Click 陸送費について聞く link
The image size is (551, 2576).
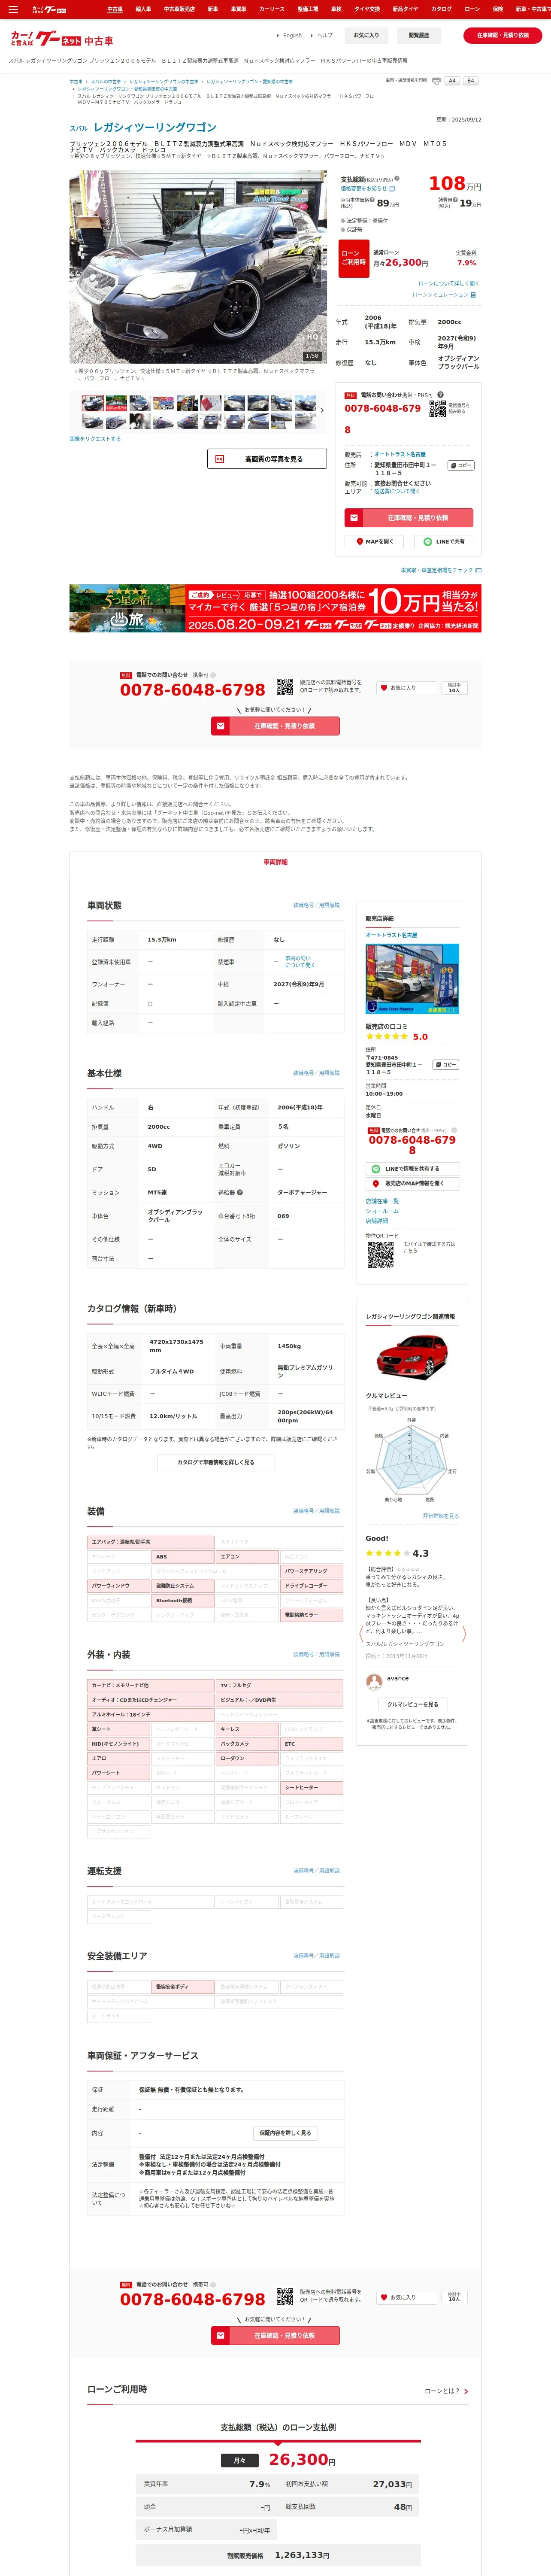[x=396, y=491]
